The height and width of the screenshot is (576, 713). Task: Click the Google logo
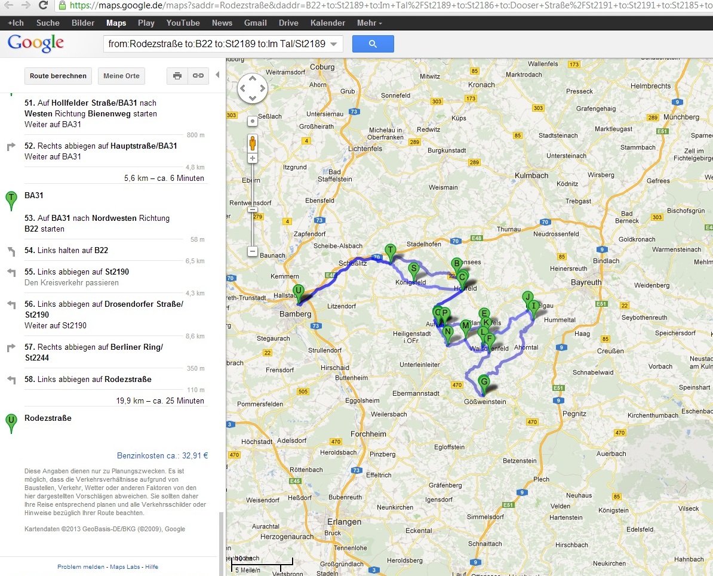pos(35,44)
